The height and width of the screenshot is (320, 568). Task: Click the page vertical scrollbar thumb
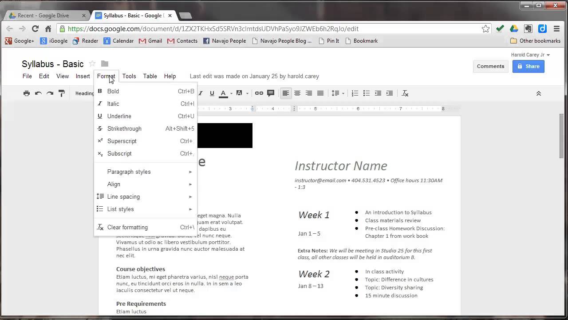561,136
